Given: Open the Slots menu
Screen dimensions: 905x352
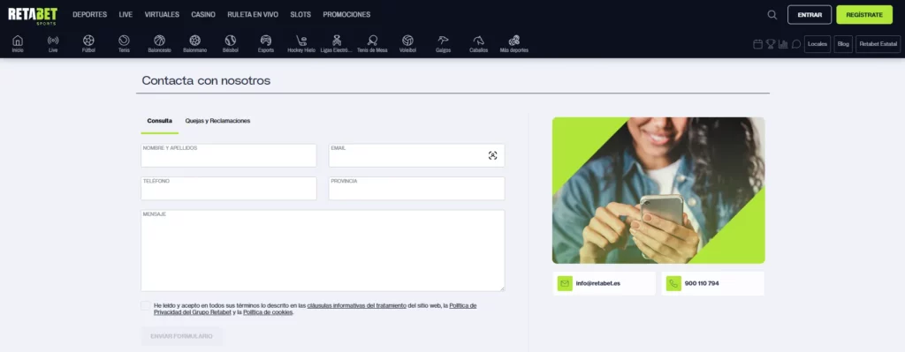Looking at the screenshot, I should (300, 15).
